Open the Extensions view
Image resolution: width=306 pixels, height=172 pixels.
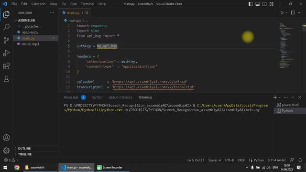6,66
